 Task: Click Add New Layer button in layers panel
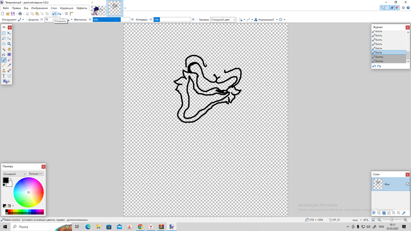[x=374, y=213]
